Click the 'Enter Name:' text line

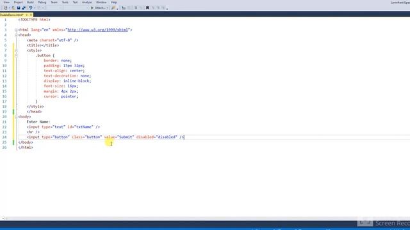38,122
